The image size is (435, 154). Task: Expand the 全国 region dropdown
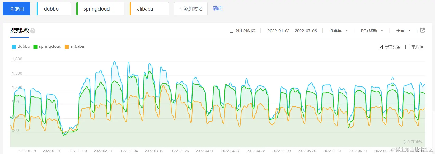(403, 31)
